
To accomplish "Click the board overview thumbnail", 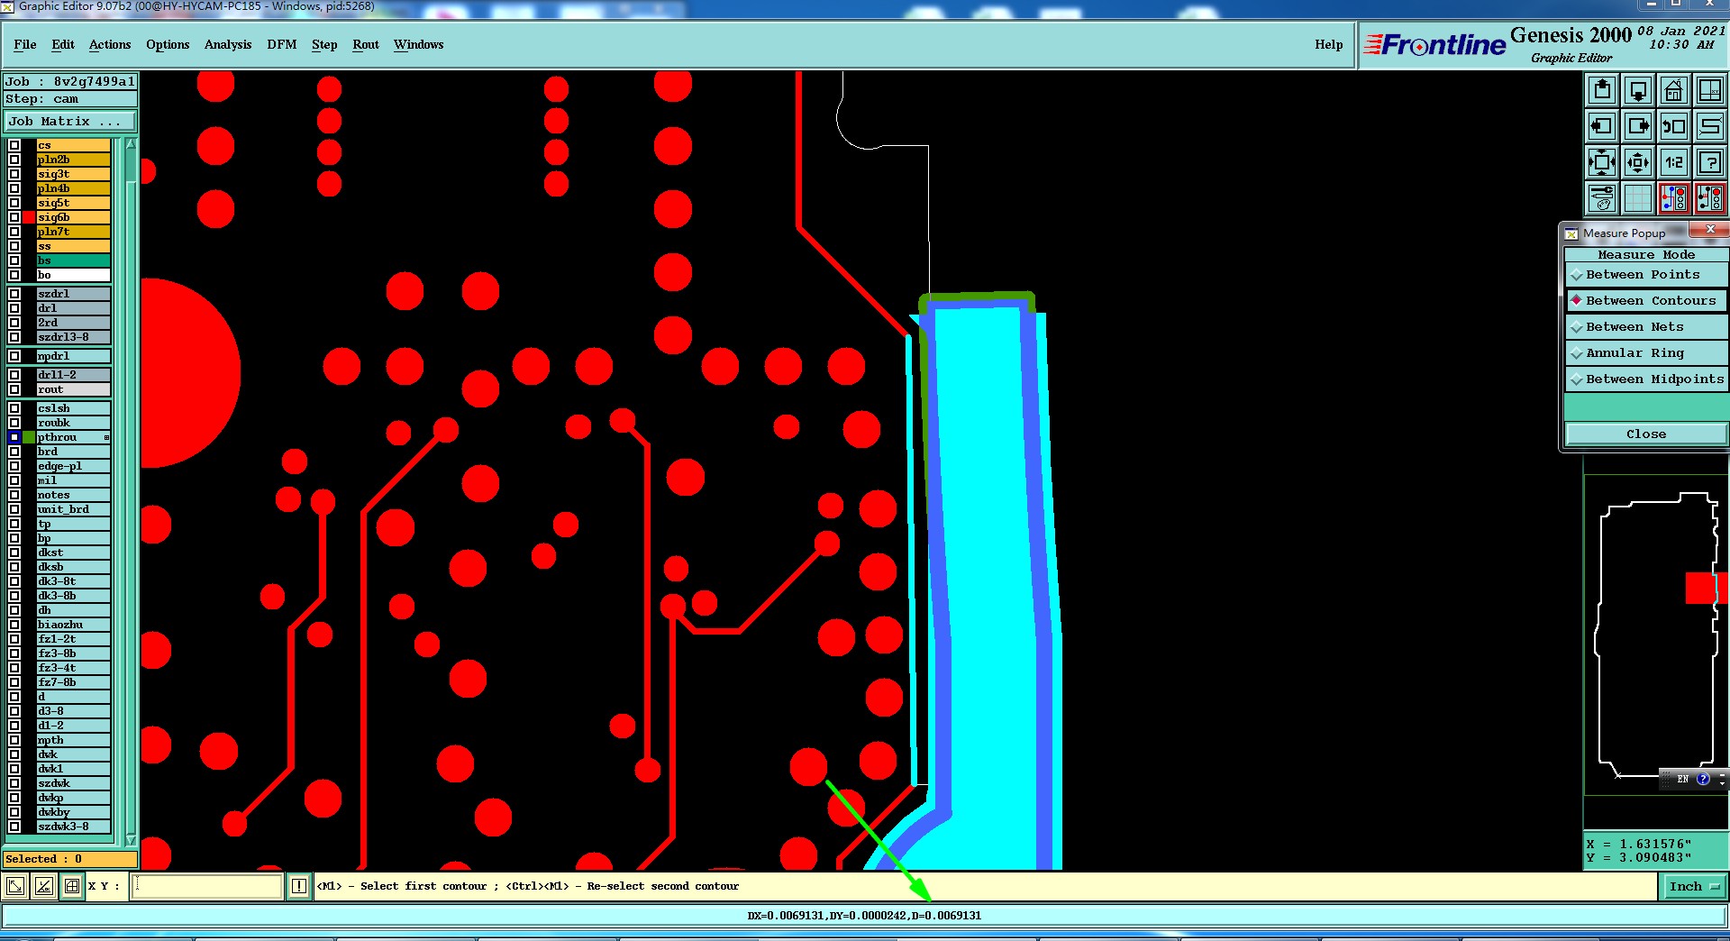I will [1655, 635].
